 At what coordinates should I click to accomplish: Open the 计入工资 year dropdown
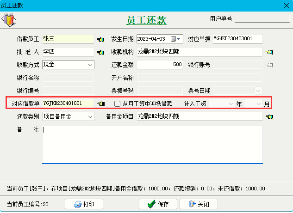coord(231,104)
